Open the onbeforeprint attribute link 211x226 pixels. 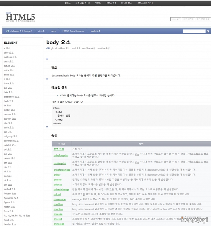(x=61, y=156)
